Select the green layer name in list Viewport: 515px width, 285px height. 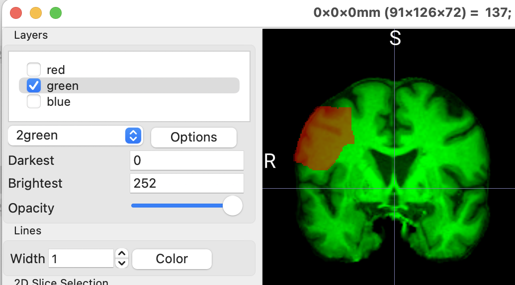[63, 86]
